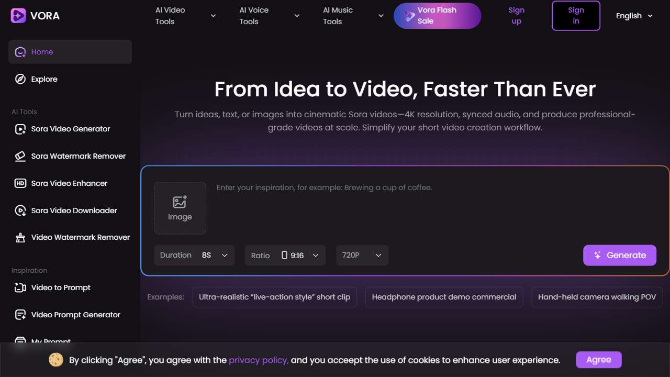
Task: Expand the Duration 8S dropdown
Action: click(x=194, y=255)
